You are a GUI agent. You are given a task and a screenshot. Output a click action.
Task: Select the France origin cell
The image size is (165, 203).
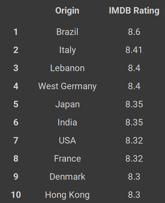coord(67,159)
